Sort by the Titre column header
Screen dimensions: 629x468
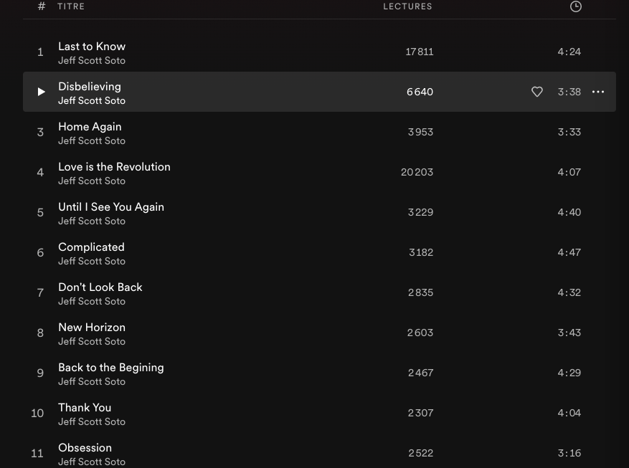tap(71, 6)
